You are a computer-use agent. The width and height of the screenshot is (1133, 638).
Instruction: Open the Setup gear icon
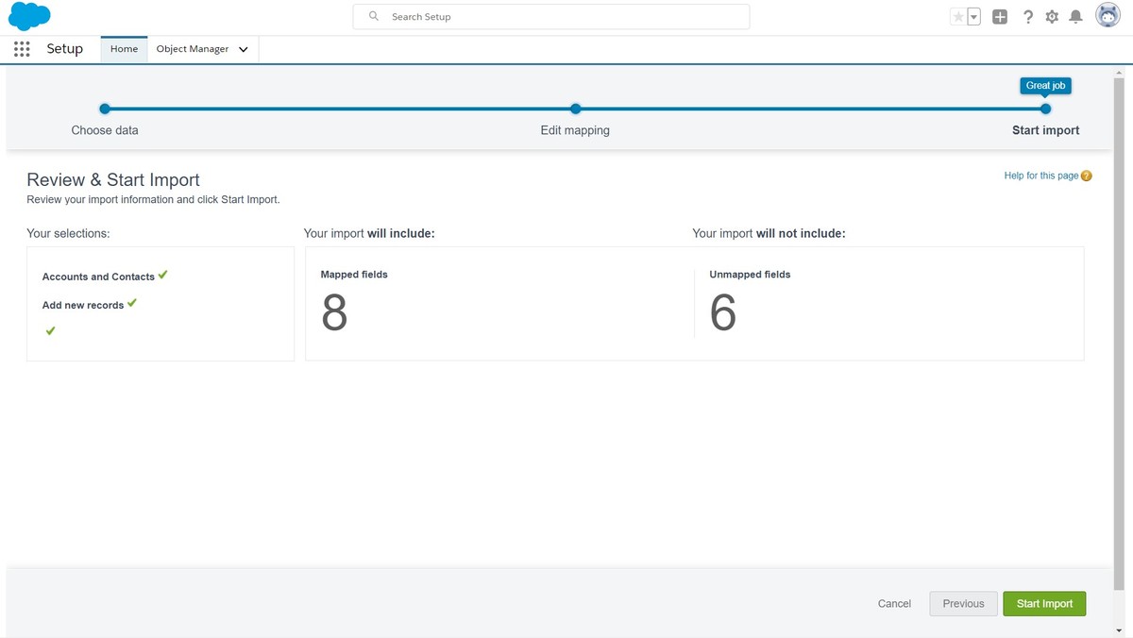pyautogui.click(x=1051, y=16)
